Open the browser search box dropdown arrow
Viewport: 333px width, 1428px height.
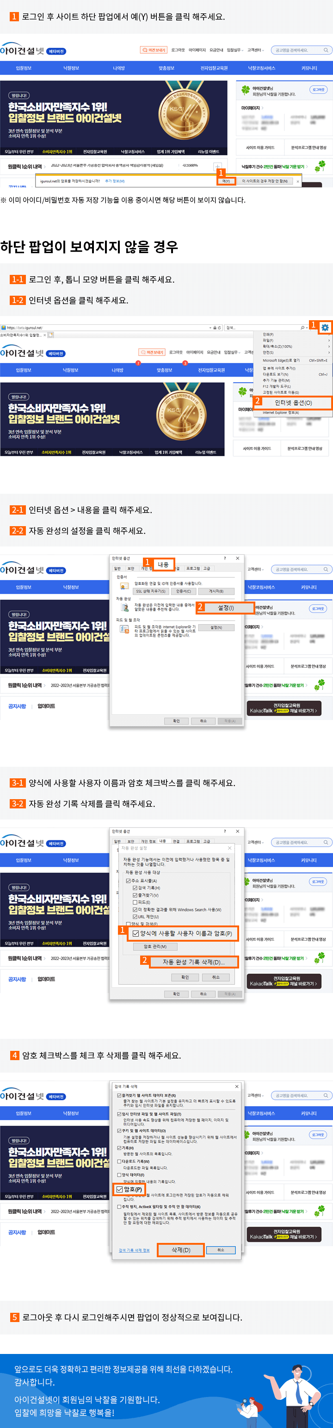tap(306, 328)
